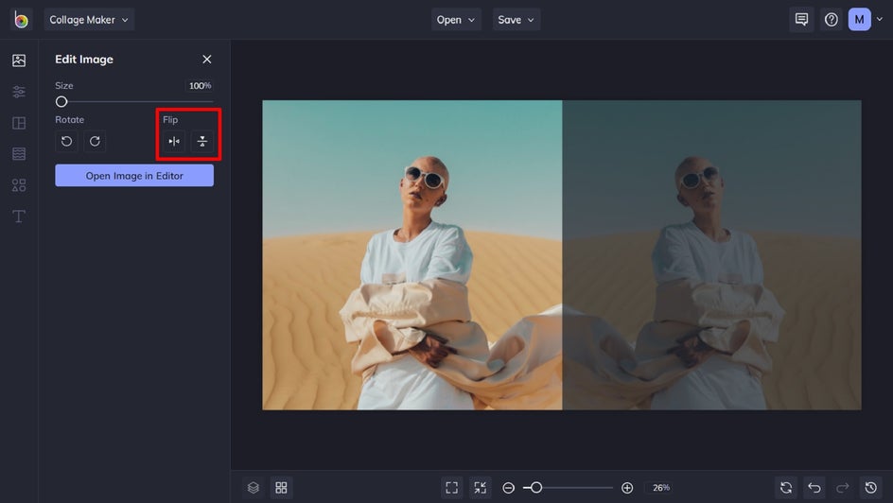
Task: Click the Size 100% value field
Action: [x=200, y=86]
